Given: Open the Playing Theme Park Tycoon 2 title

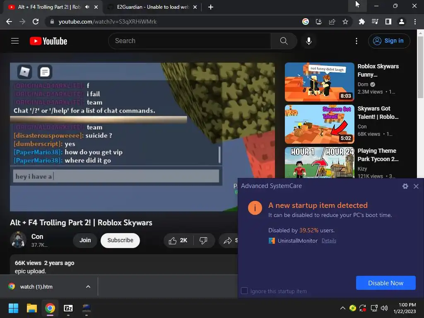Looking at the screenshot, I should (378, 155).
